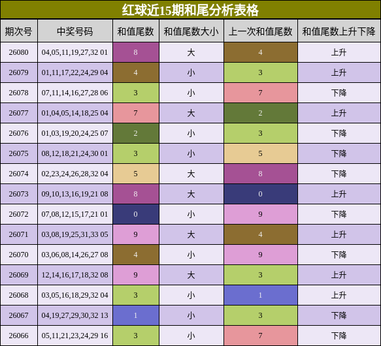This screenshot has width=381, height=346.
Task: Click period number 26071
Action: click(x=19, y=234)
